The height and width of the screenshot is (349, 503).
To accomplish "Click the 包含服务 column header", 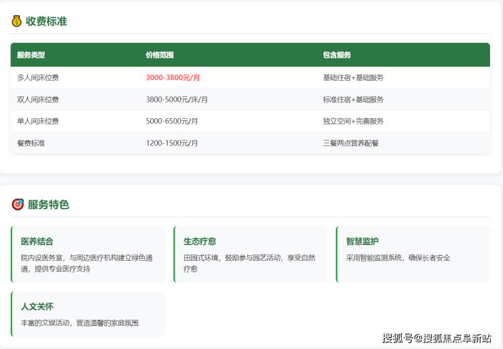I will 336,55.
